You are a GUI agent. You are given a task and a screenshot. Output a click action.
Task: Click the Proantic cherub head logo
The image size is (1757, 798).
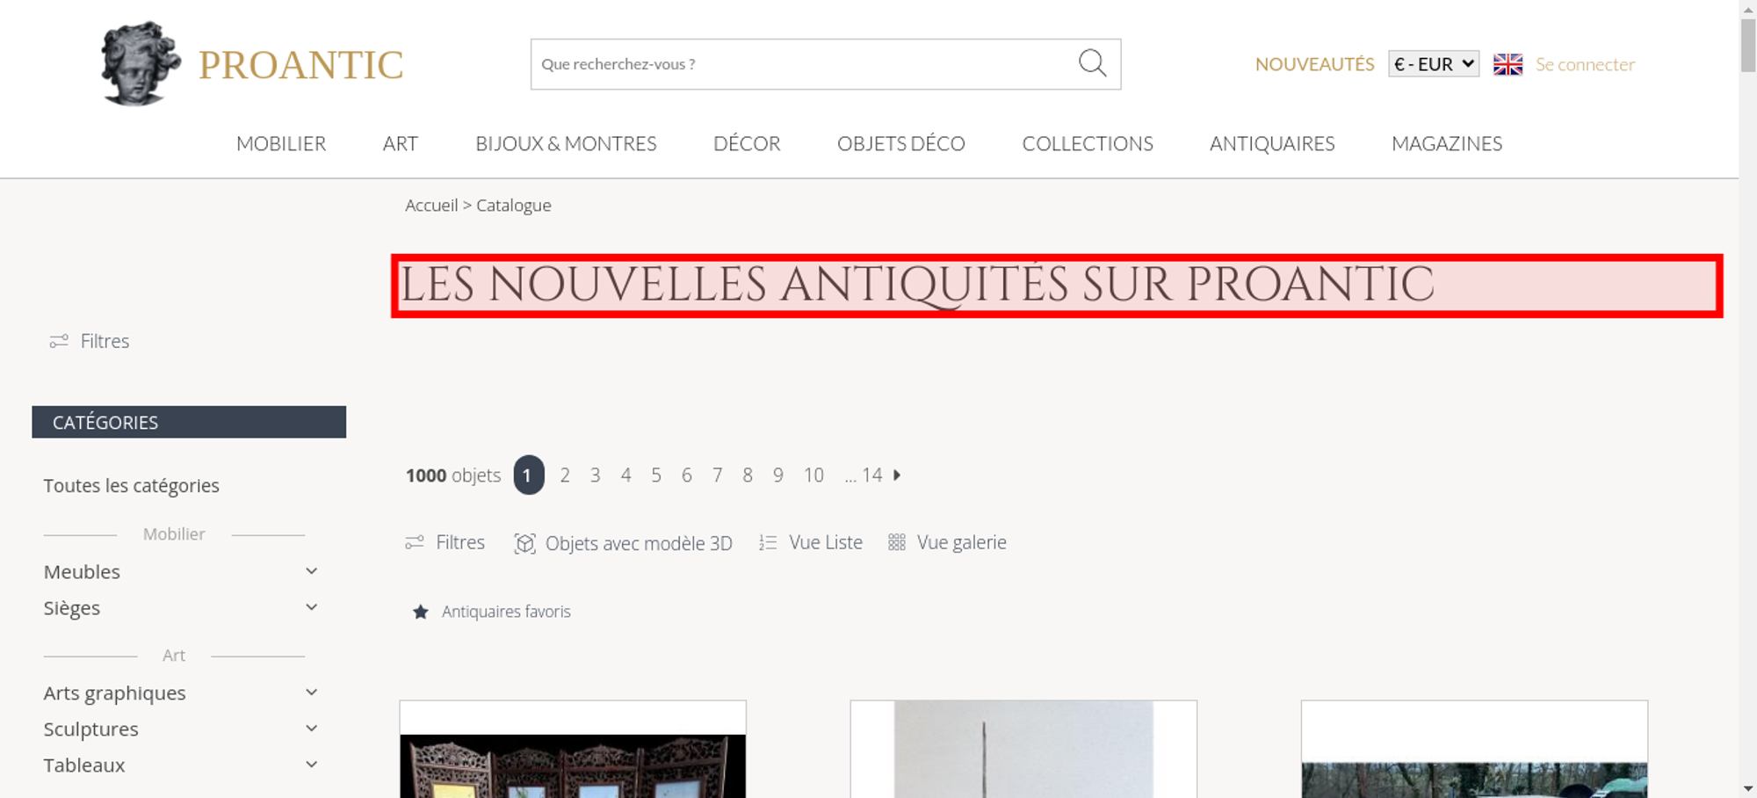tap(141, 63)
